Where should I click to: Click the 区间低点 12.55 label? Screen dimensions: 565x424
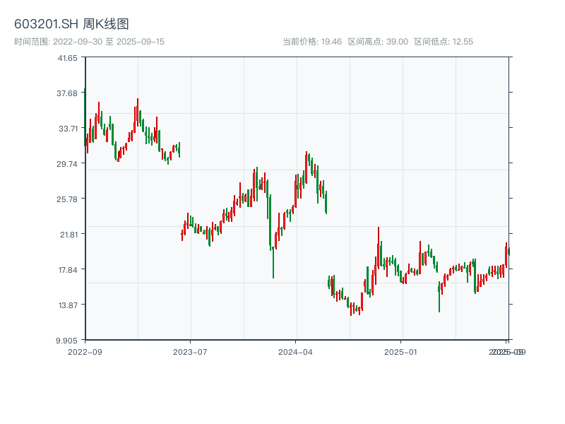444,42
